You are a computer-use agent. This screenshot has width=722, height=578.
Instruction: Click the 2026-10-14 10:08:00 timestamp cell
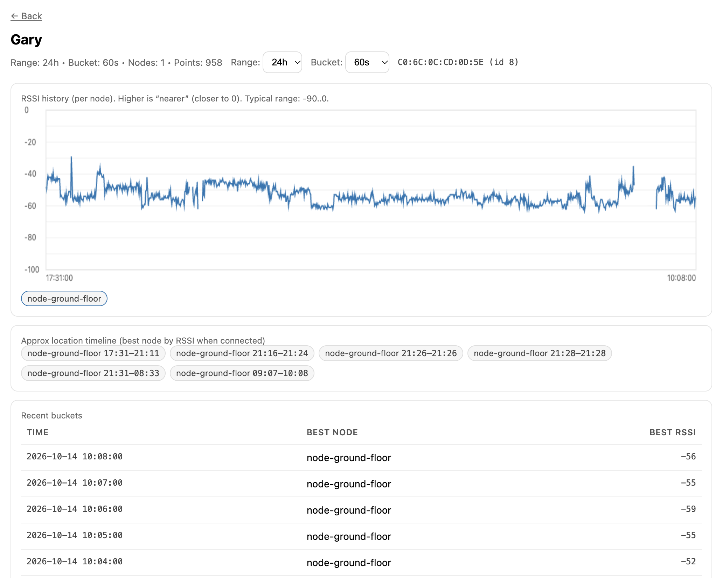pos(75,457)
